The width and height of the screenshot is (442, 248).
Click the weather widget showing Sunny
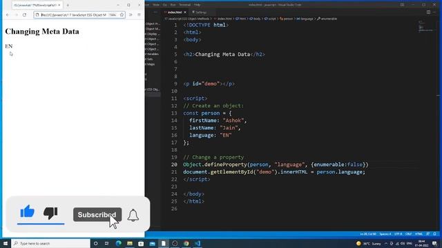(x=368, y=243)
